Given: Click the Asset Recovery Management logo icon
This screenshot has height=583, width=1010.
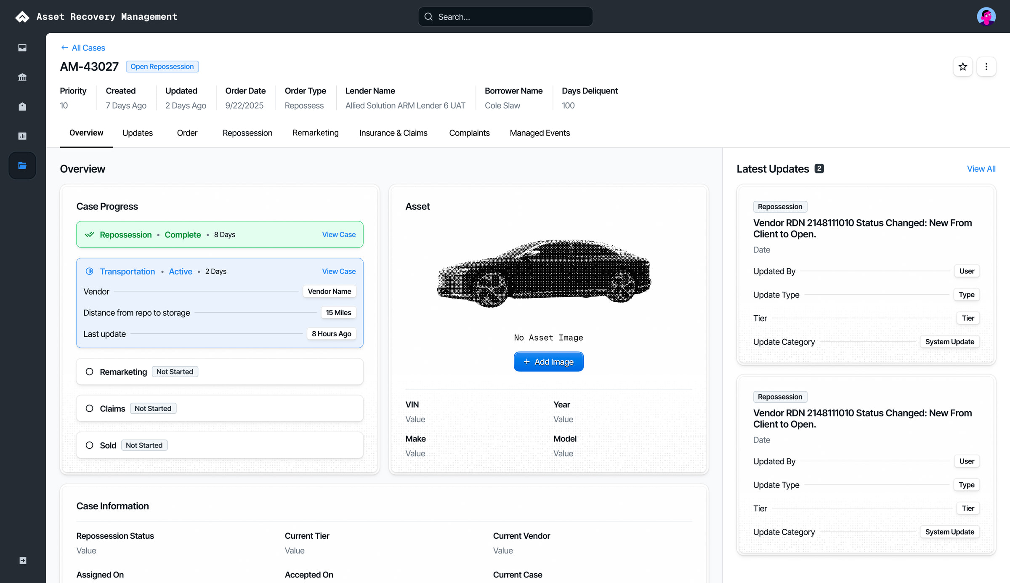Looking at the screenshot, I should click(22, 17).
